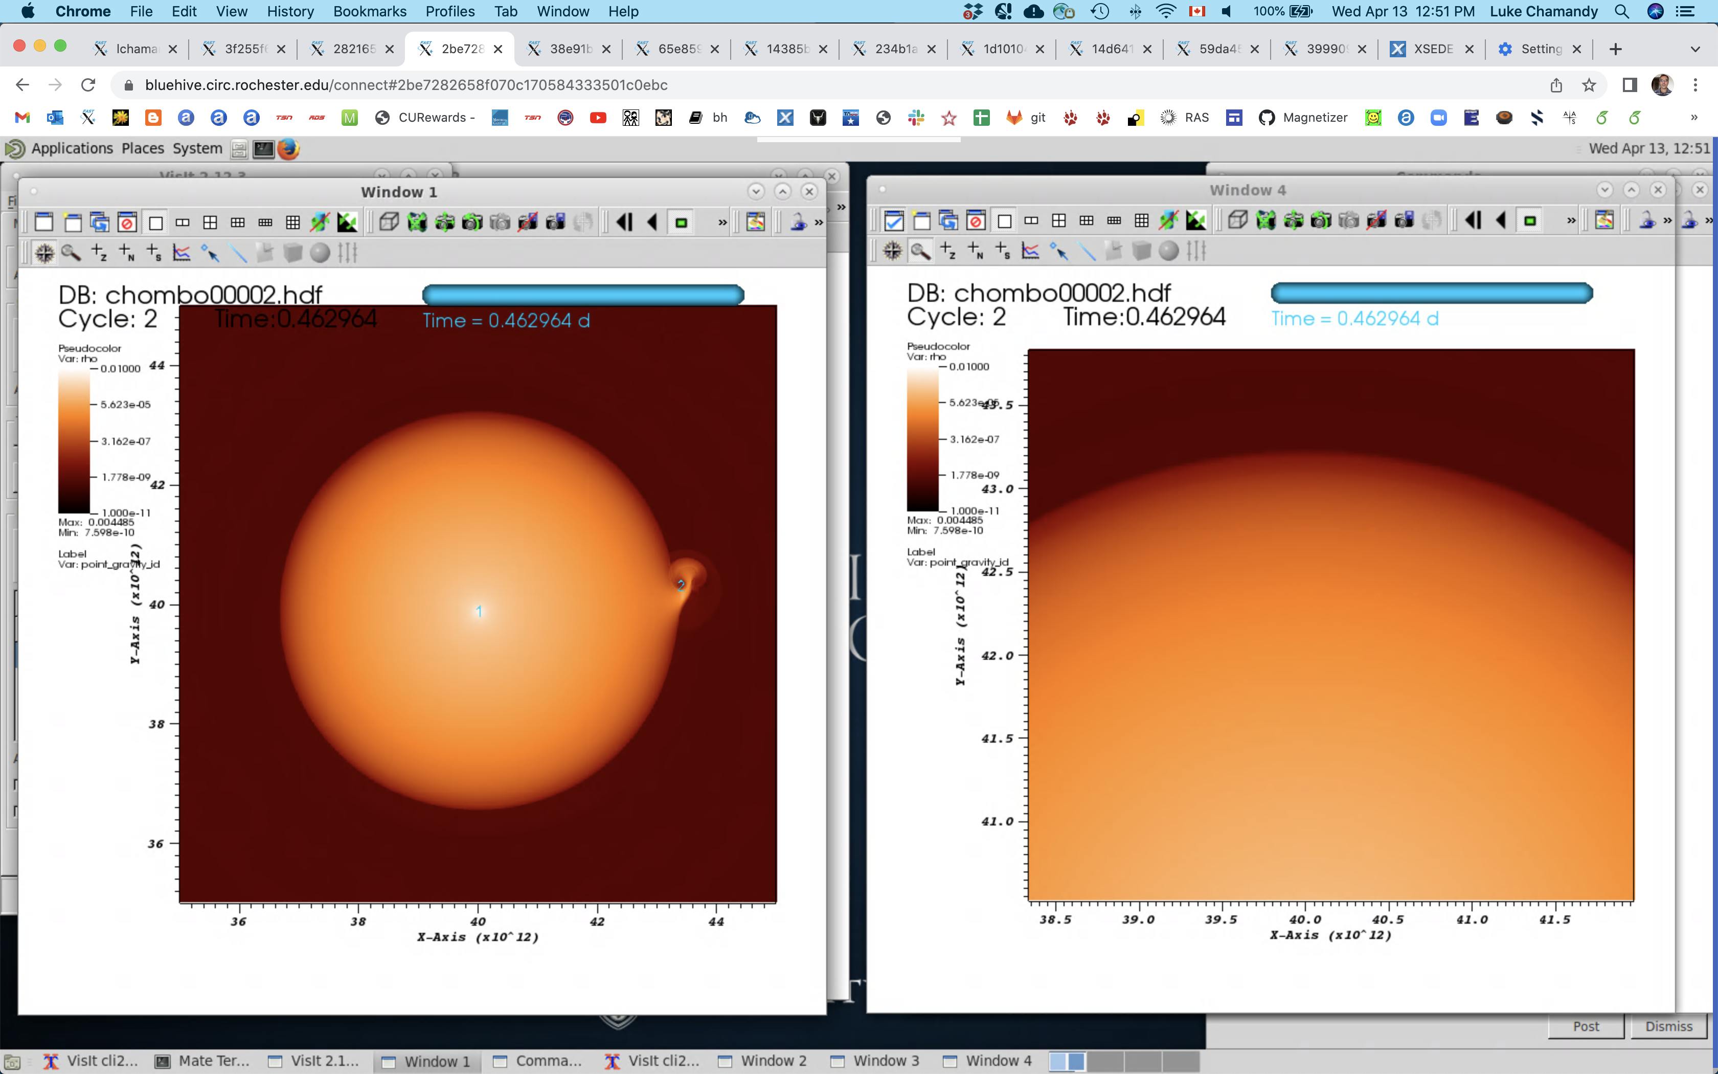Expand lamp toolbar overflow in Window 4
Viewport: 1718px width, 1074px height.
(x=1667, y=220)
